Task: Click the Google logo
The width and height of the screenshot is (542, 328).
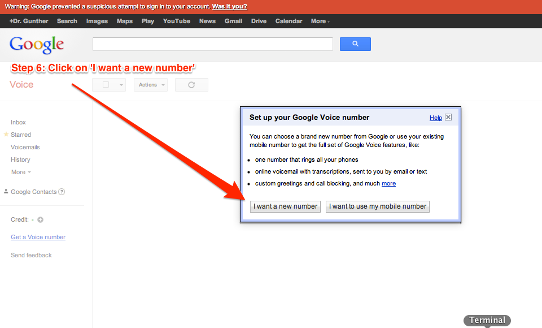Action: 37,45
